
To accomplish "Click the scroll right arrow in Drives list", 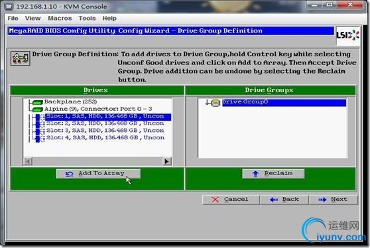I will click(167, 161).
